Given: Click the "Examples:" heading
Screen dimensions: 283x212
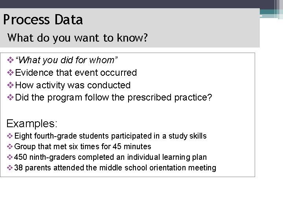Looking at the screenshot, I should point(32,124).
